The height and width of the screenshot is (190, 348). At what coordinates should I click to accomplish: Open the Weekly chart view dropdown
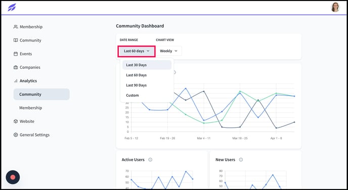coord(168,51)
